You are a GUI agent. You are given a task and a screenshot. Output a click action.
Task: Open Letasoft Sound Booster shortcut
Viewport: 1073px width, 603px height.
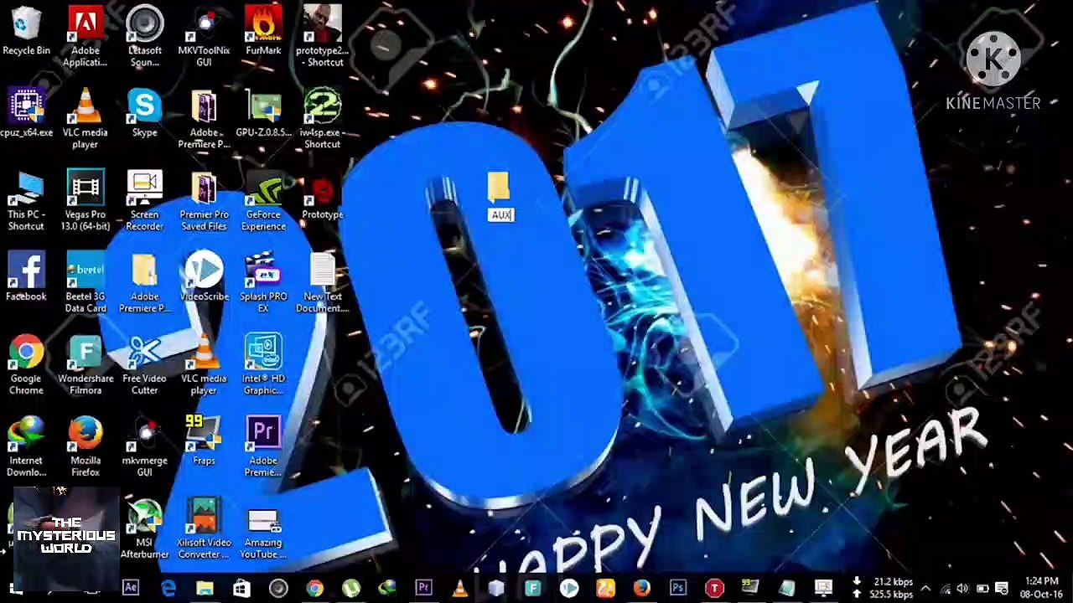[144, 37]
